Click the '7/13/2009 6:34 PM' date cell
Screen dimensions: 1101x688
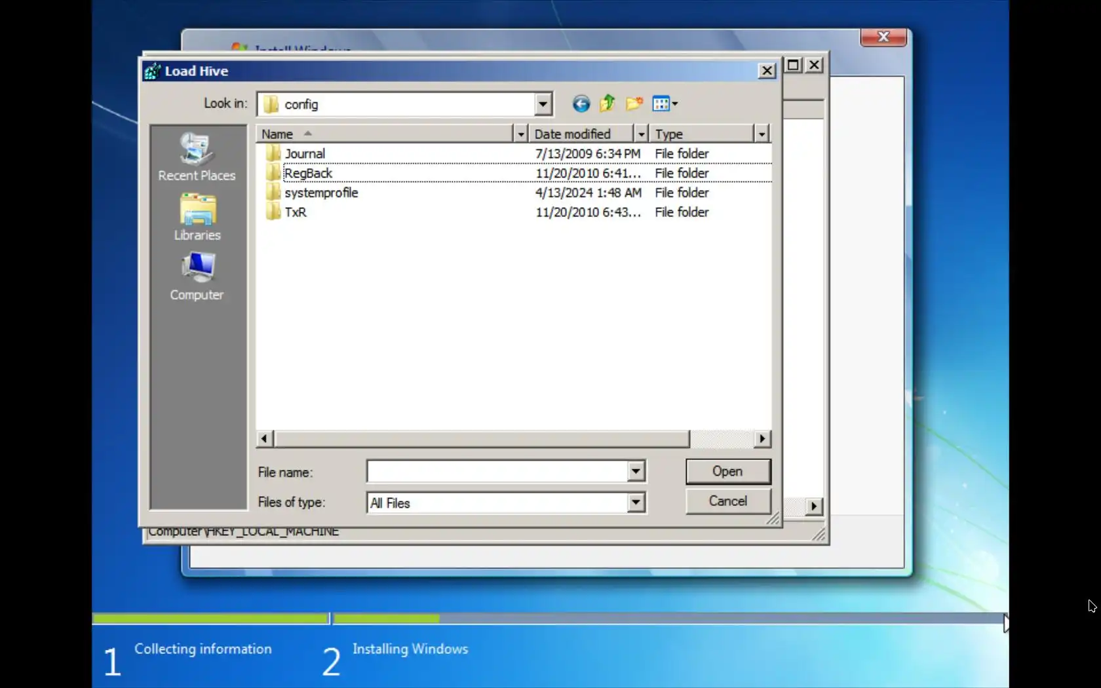pos(588,153)
